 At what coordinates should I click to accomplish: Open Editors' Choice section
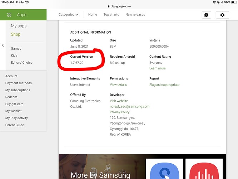pos(21,63)
